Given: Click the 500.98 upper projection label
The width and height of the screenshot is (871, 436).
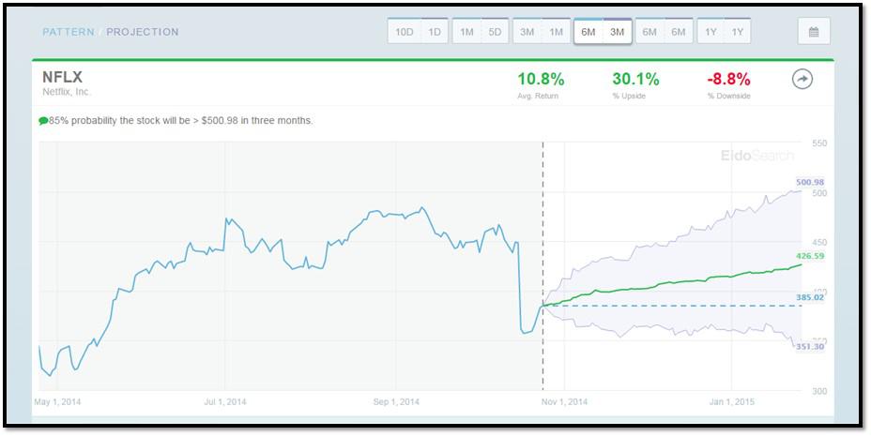Looking at the screenshot, I should [810, 182].
